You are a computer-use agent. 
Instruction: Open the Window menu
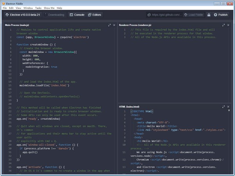28,8
